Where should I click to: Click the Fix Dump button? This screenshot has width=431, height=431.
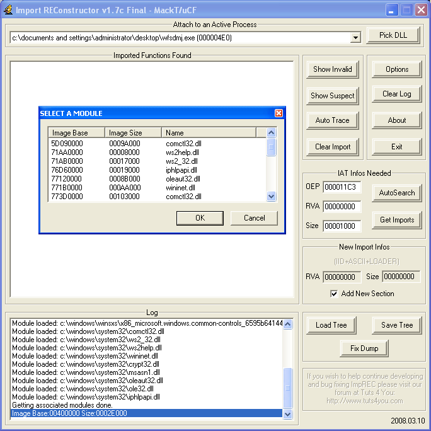tap(364, 348)
